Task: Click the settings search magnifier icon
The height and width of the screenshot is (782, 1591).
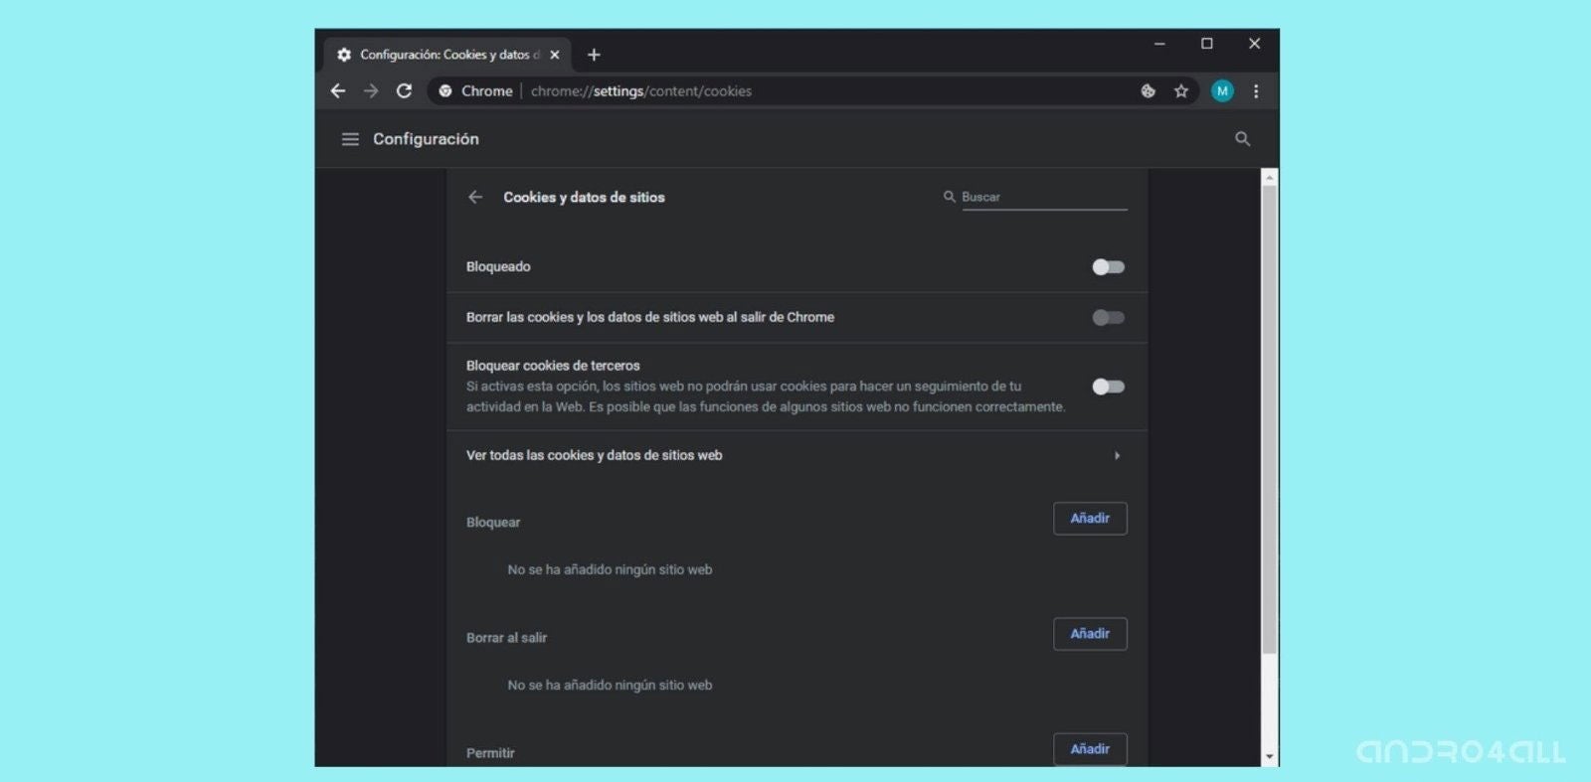Action: (x=1242, y=139)
